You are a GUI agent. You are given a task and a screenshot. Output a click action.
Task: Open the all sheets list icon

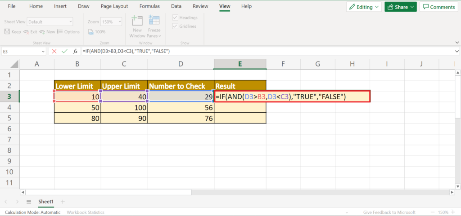[x=29, y=202]
